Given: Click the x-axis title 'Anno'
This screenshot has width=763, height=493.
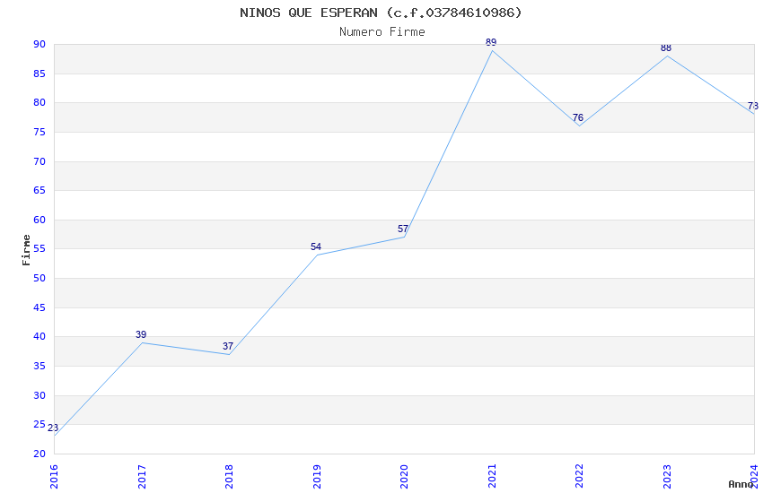Looking at the screenshot, I should (741, 484).
